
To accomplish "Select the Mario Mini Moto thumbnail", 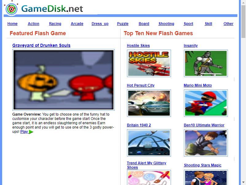I will 206,103.
